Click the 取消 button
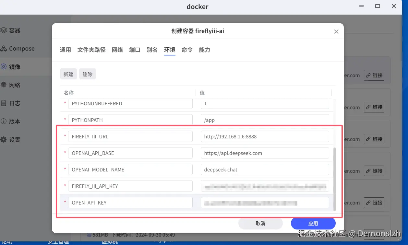The image size is (408, 245). pos(260,223)
